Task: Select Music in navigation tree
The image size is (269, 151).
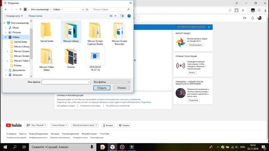Action: [16, 28]
